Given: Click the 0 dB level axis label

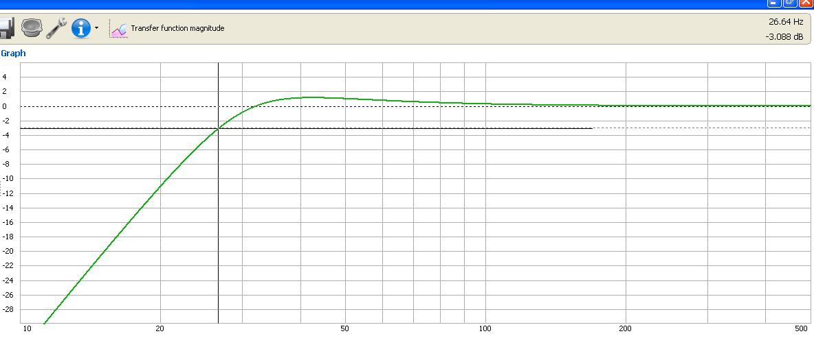Looking at the screenshot, I should coord(4,106).
